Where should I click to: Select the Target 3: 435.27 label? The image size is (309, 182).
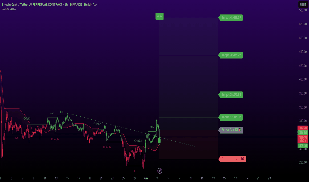(x=231, y=55)
